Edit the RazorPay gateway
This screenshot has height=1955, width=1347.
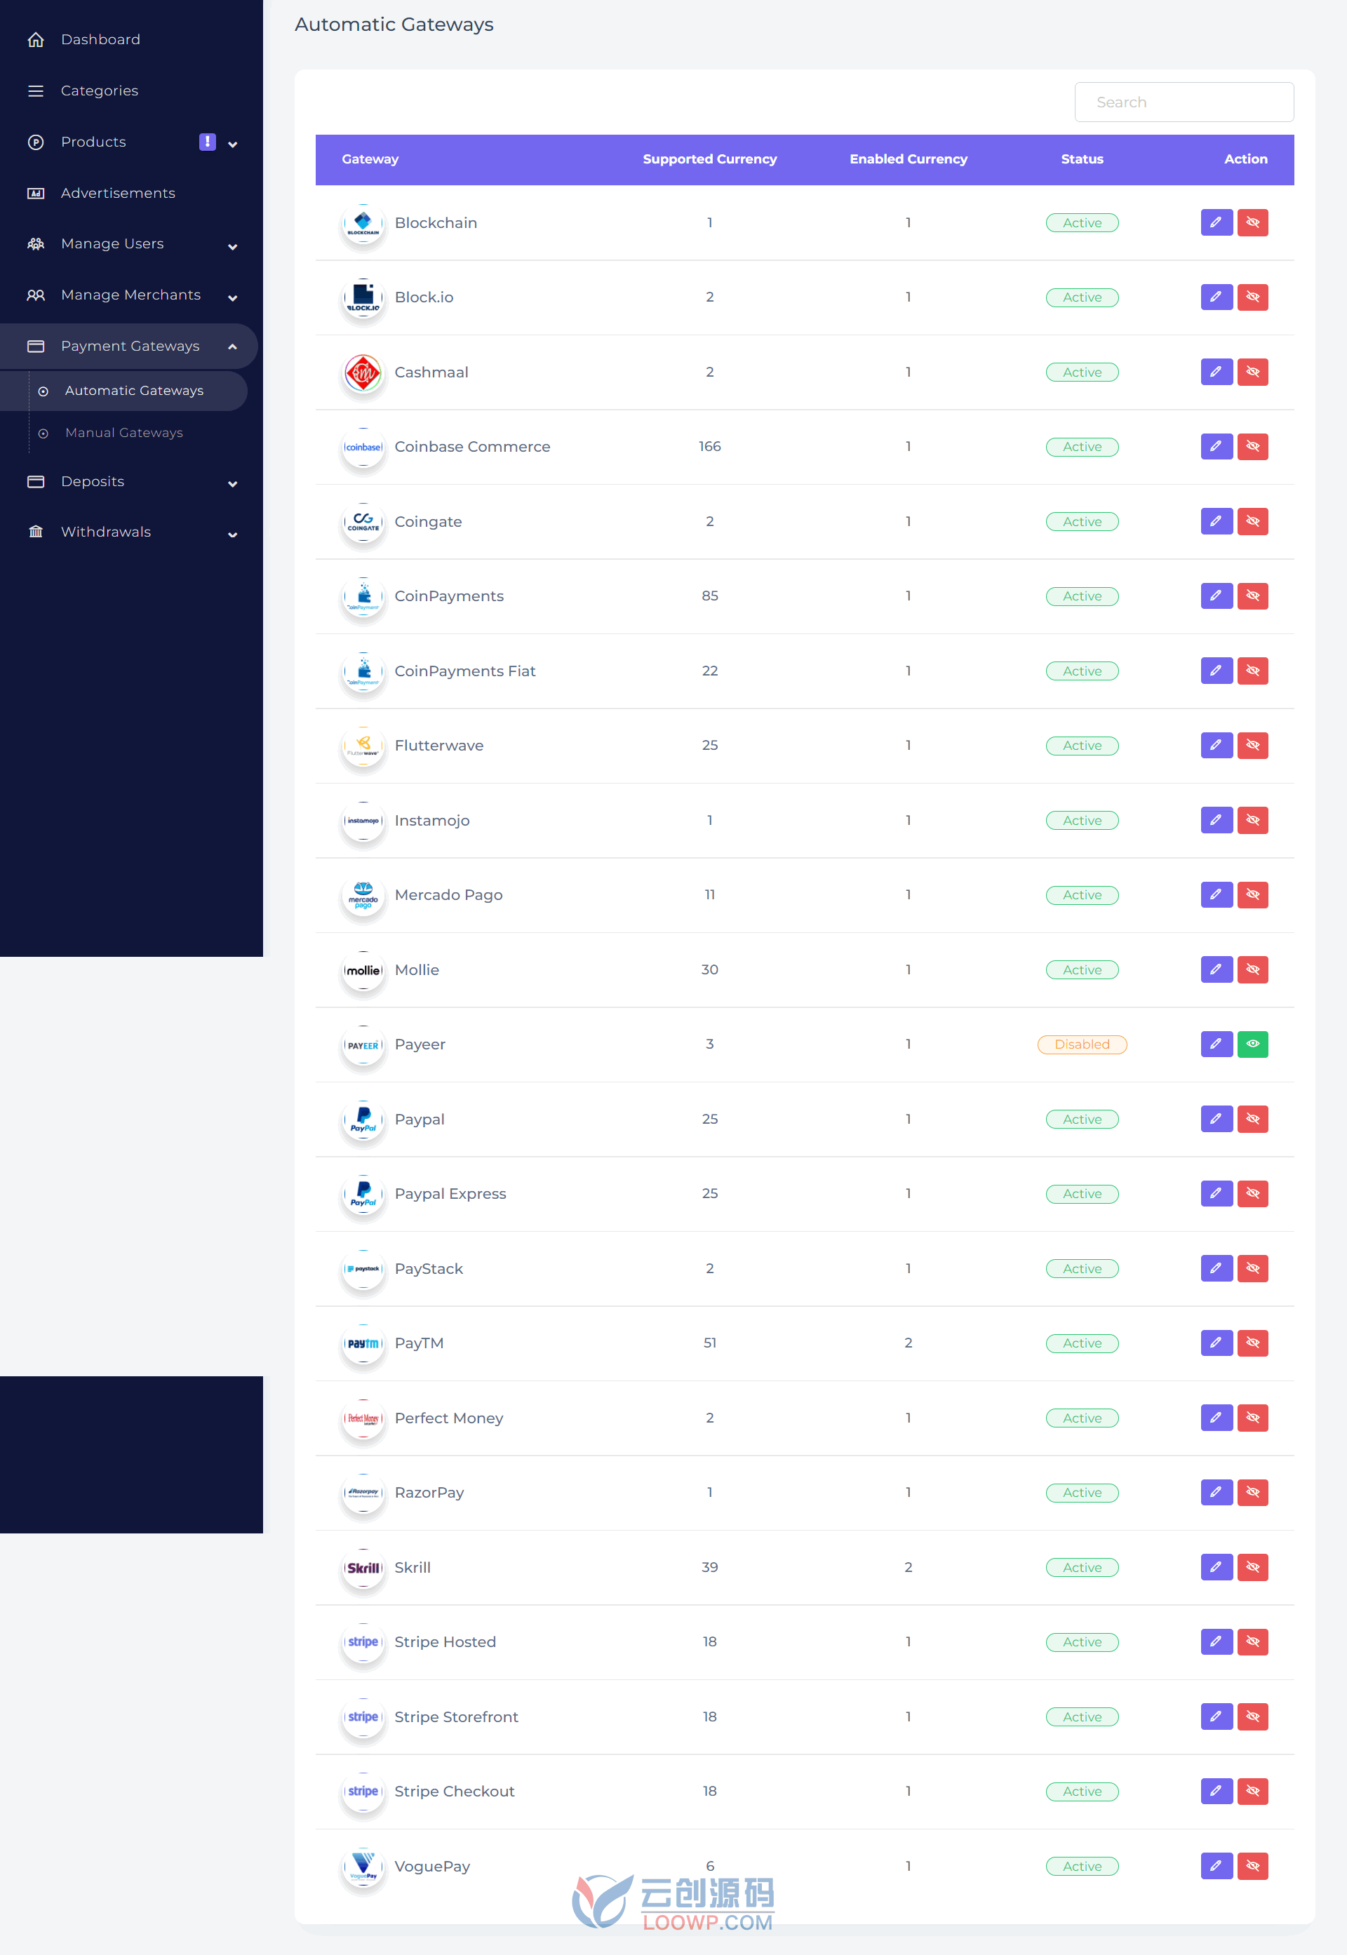click(x=1217, y=1492)
